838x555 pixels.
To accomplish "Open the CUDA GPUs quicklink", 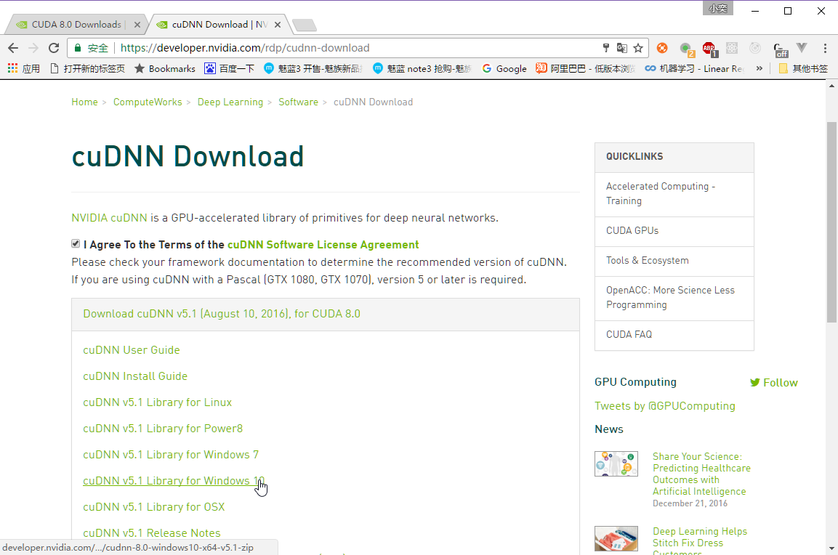I will (x=674, y=231).
